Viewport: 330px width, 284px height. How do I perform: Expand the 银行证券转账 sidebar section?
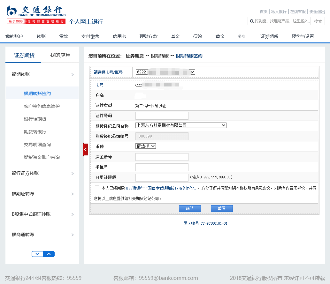pyautogui.click(x=42, y=173)
